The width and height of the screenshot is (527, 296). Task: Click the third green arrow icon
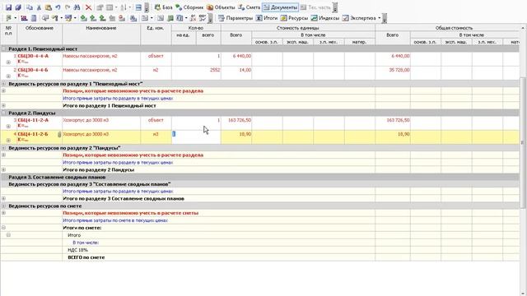pos(102,18)
